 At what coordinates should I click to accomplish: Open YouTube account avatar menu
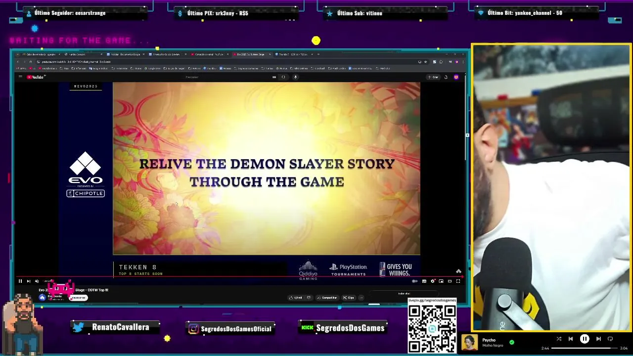pyautogui.click(x=456, y=77)
